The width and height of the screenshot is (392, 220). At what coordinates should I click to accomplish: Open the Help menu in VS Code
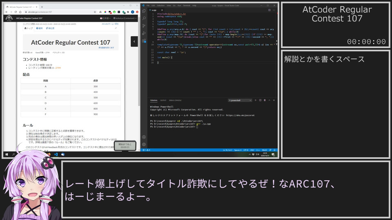[x=194, y=5]
